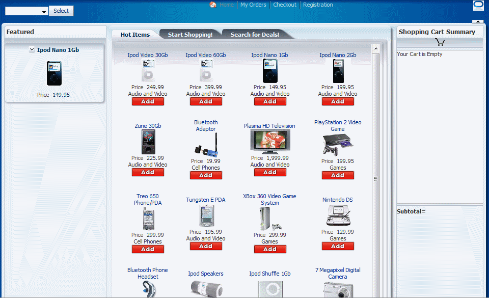489x298 pixels.
Task: Switch to the Start Shopping! tab
Action: [x=190, y=35]
